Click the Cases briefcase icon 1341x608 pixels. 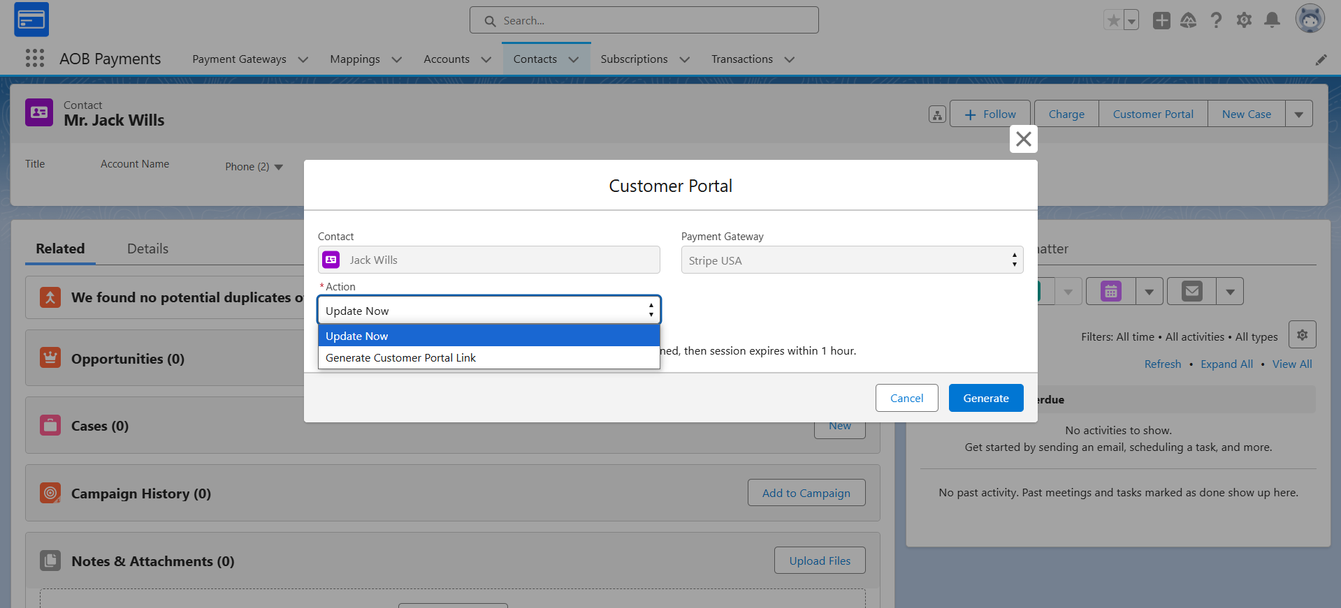click(x=50, y=425)
